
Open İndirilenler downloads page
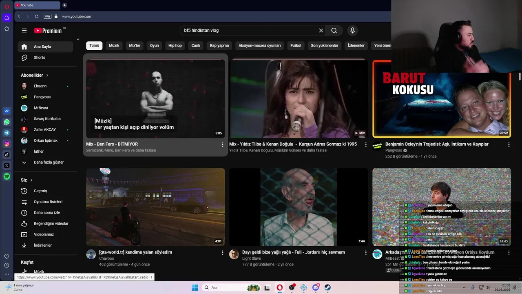(45, 245)
